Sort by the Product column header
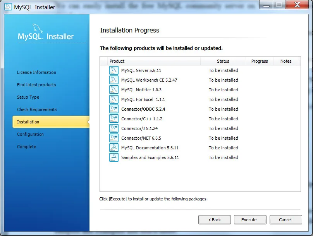This screenshot has width=313, height=236. tap(154, 61)
